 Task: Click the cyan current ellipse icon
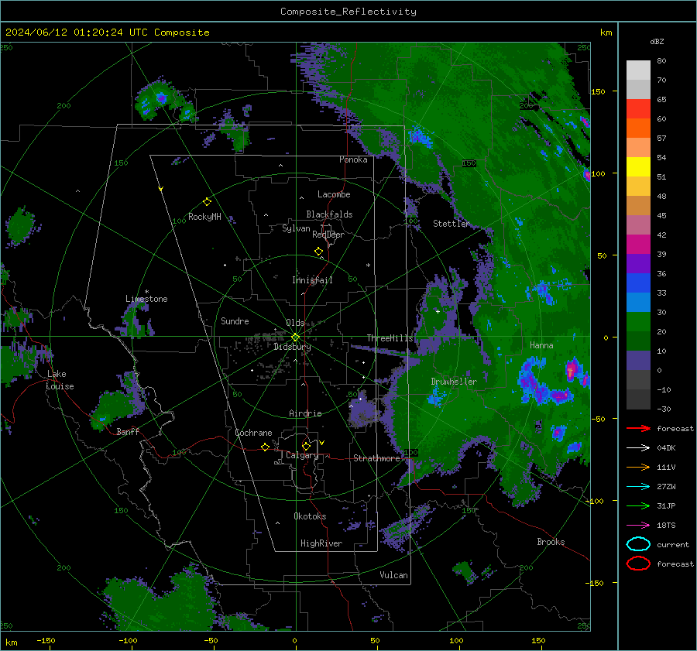point(638,544)
